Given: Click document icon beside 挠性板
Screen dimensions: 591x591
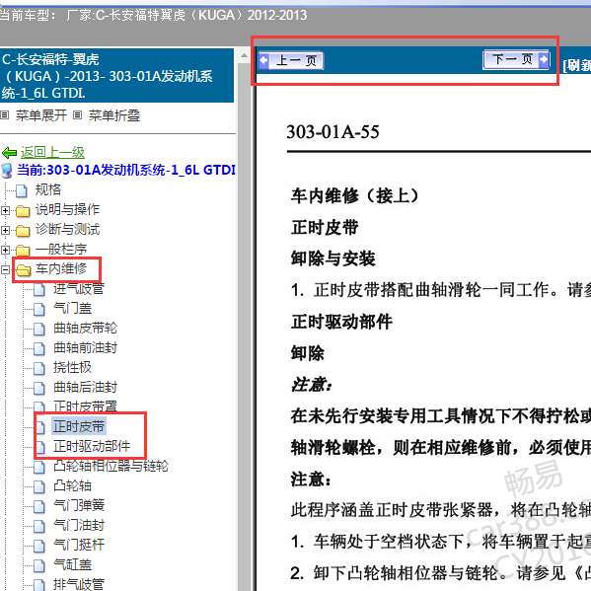Looking at the screenshot, I should point(39,368).
